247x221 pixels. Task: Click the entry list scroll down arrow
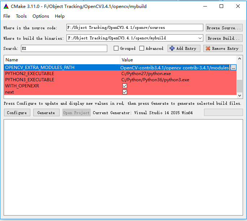pyautogui.click(x=239, y=96)
